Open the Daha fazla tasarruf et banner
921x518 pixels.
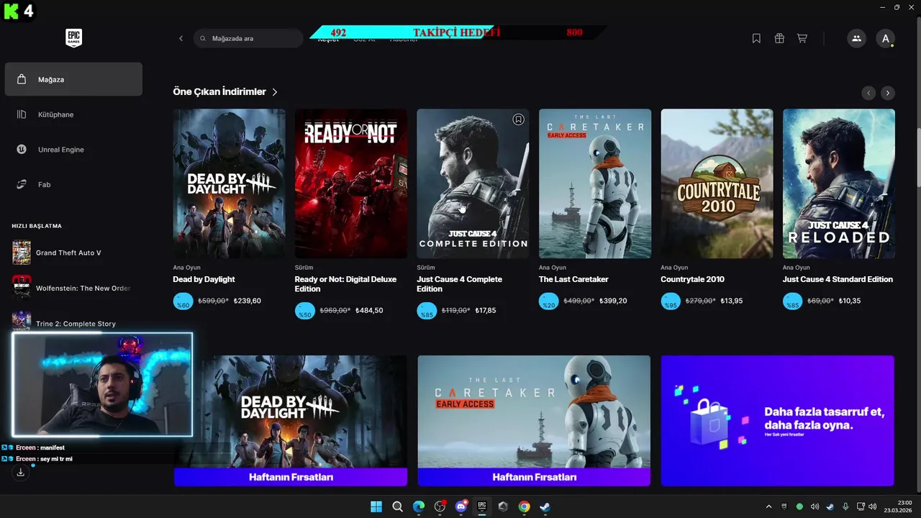click(777, 420)
